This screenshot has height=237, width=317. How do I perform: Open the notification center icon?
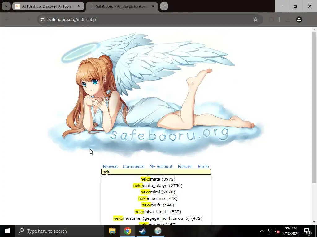coord(307,231)
